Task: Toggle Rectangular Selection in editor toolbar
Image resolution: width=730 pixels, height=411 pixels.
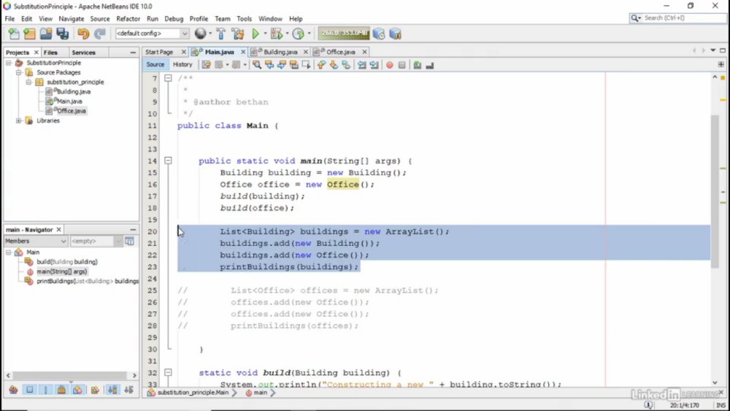Action: coord(306,65)
